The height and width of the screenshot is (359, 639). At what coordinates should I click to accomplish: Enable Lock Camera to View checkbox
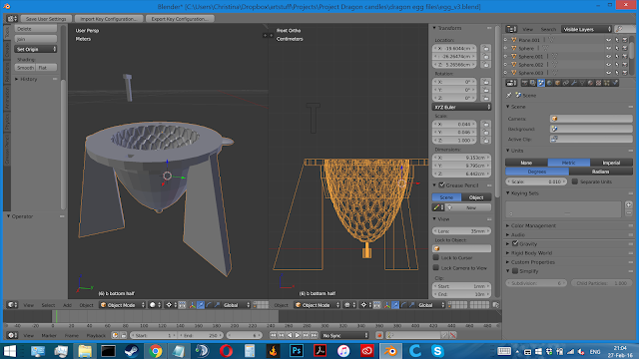click(436, 268)
